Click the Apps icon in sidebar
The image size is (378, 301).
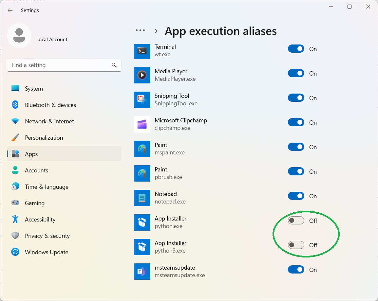click(15, 154)
